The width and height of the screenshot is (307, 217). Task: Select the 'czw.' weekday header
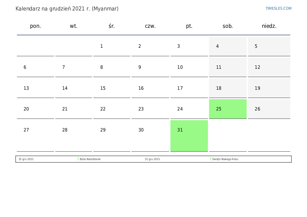150,26
